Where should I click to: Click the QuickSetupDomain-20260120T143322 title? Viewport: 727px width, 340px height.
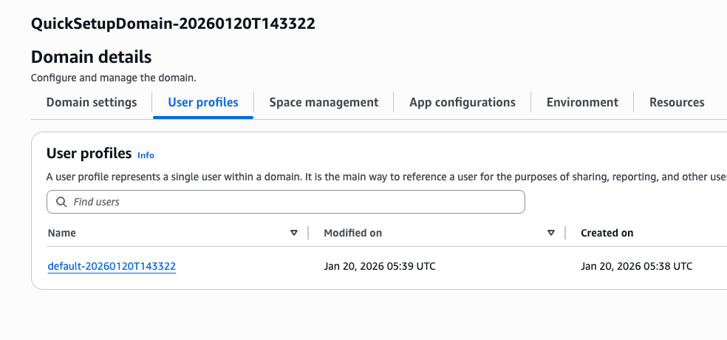tap(174, 24)
